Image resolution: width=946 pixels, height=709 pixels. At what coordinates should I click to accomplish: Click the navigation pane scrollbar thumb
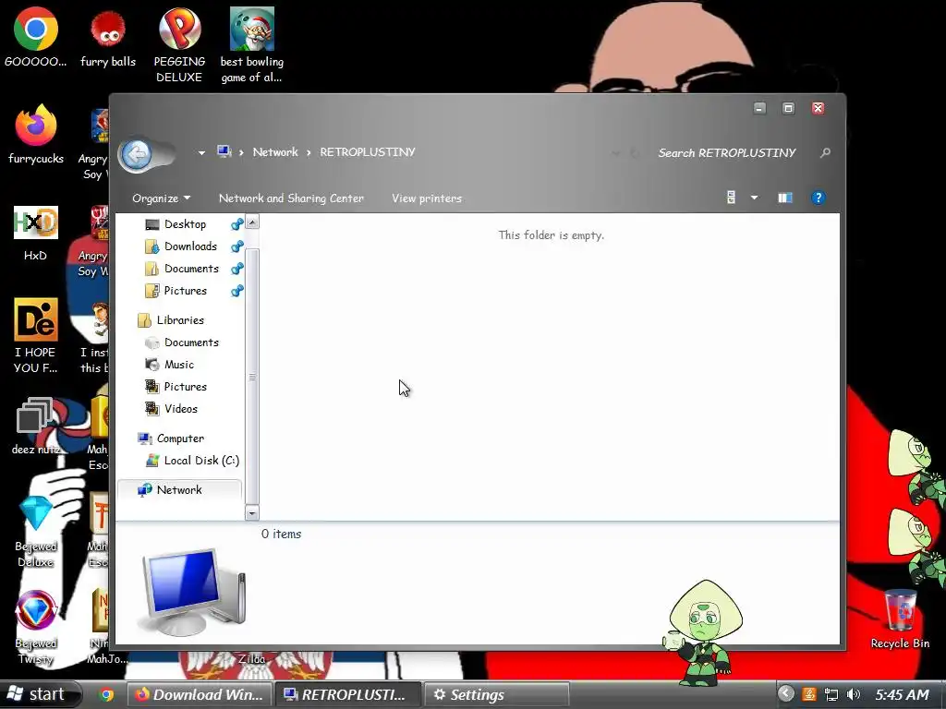(x=252, y=377)
